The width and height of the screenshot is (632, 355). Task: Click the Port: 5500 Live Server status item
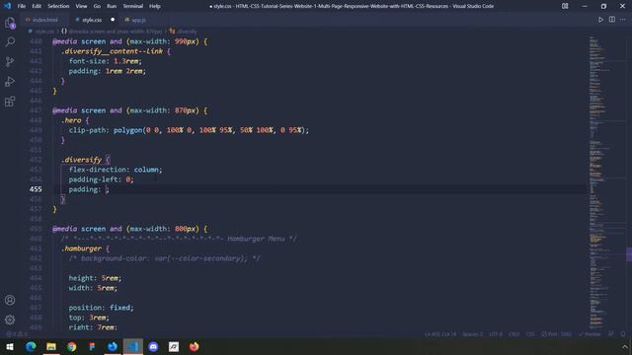556,334
